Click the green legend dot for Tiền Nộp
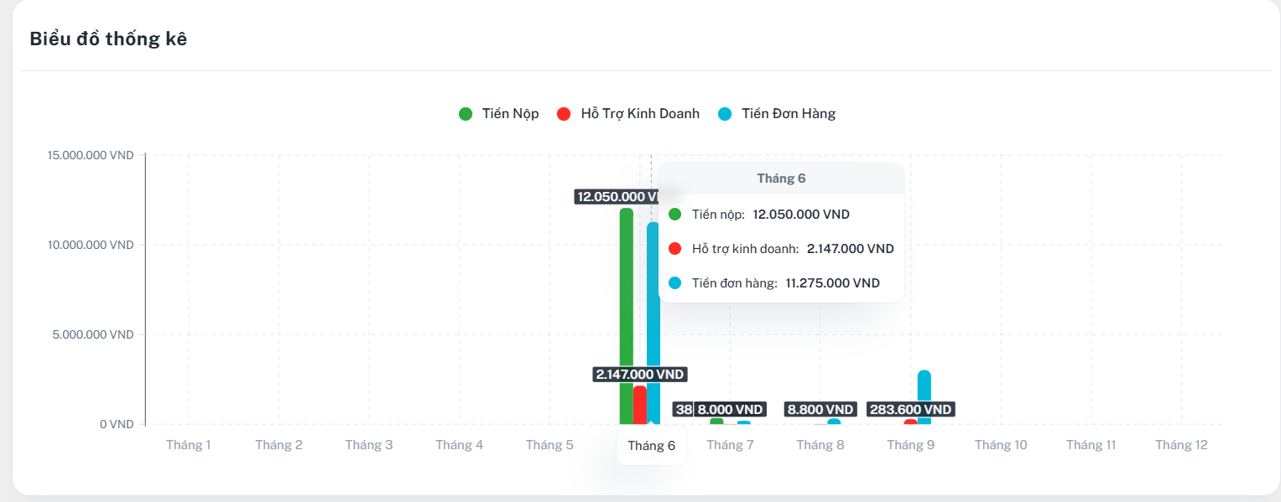 [x=466, y=114]
